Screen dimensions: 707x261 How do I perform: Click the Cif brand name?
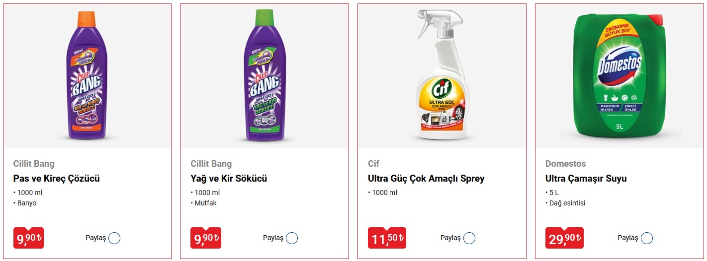pyautogui.click(x=373, y=164)
